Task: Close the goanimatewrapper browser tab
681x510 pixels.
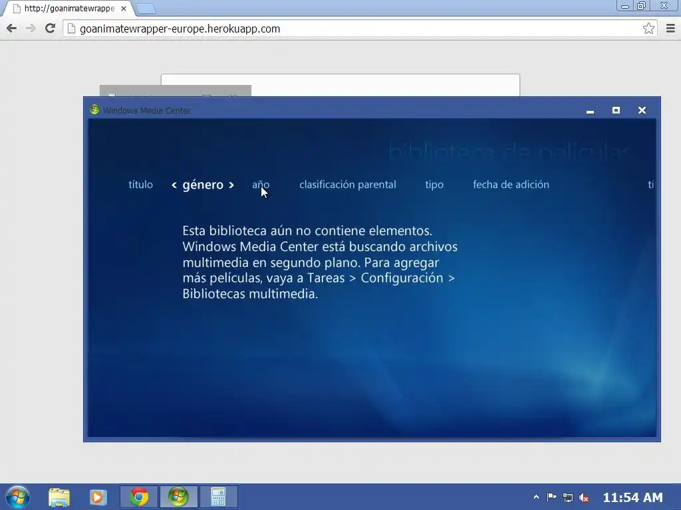Action: [x=123, y=8]
